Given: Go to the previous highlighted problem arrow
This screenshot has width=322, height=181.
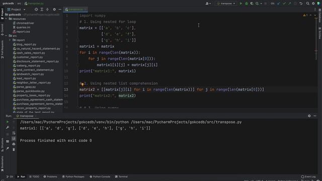Looking at the screenshot, I should coord(310,15).
